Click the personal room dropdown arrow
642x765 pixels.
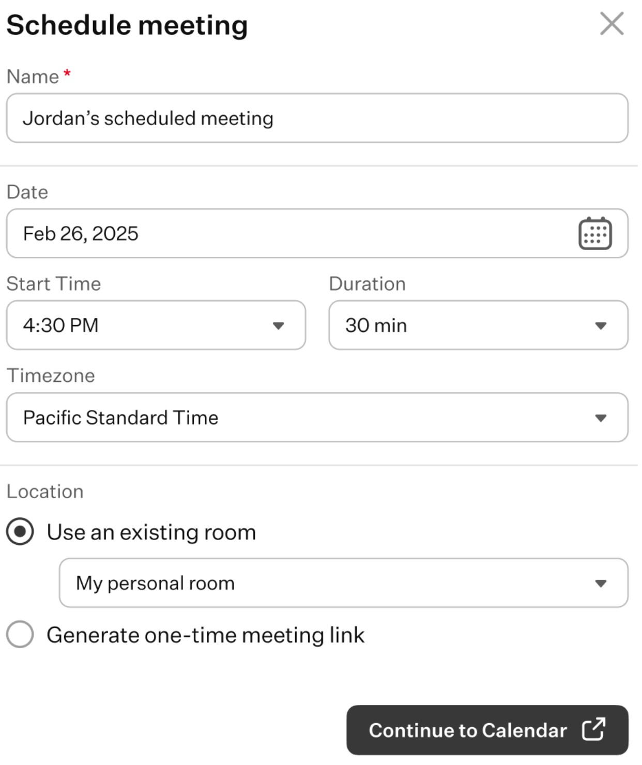[x=601, y=584]
